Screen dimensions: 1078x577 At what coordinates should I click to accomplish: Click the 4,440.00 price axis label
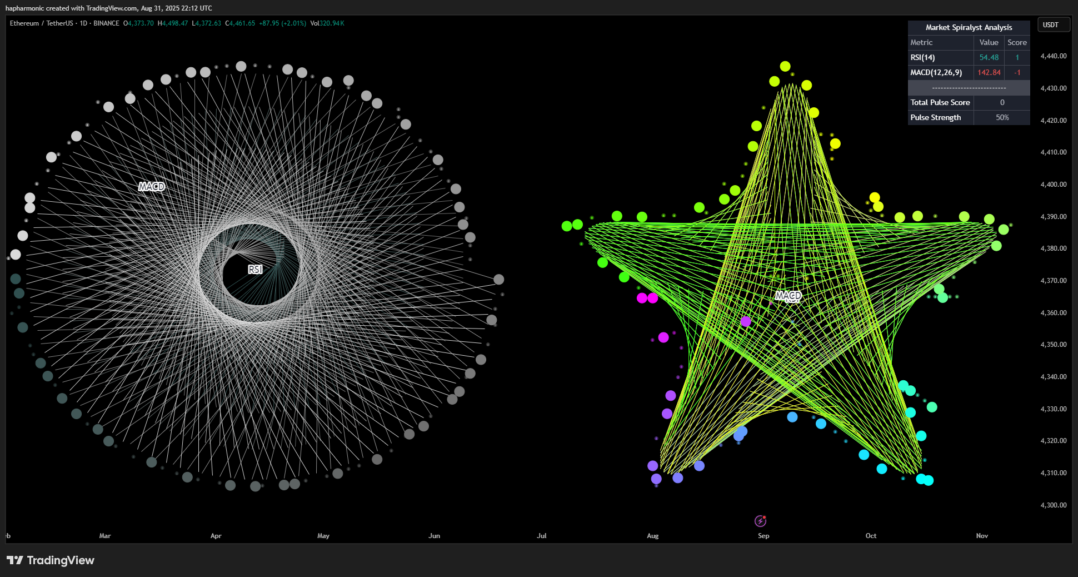click(x=1053, y=56)
